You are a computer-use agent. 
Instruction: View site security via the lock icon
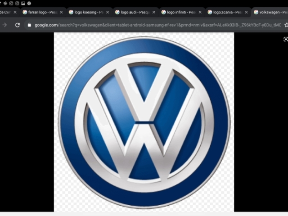pos(29,25)
